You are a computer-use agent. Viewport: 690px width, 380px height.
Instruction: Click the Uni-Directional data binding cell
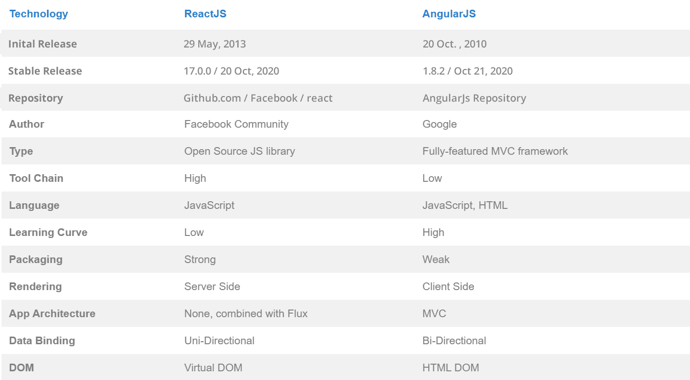point(219,341)
